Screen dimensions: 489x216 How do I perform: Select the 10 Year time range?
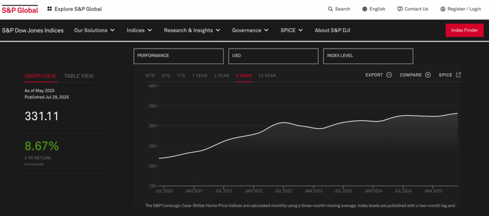click(x=267, y=75)
